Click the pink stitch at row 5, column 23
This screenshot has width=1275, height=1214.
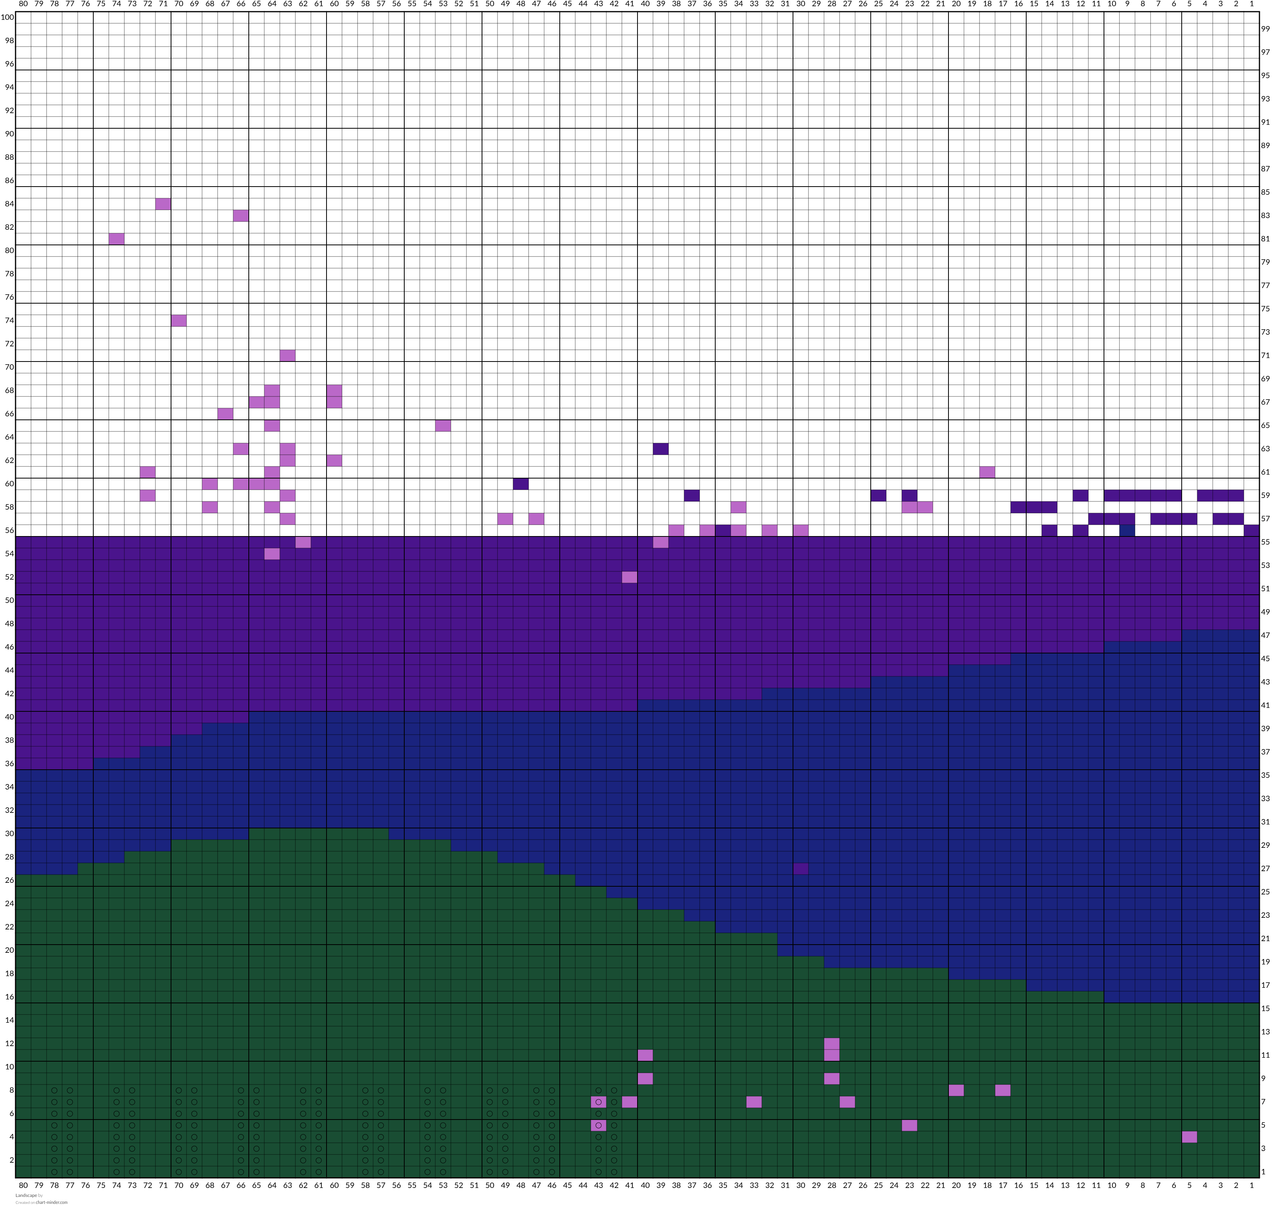tap(909, 1125)
